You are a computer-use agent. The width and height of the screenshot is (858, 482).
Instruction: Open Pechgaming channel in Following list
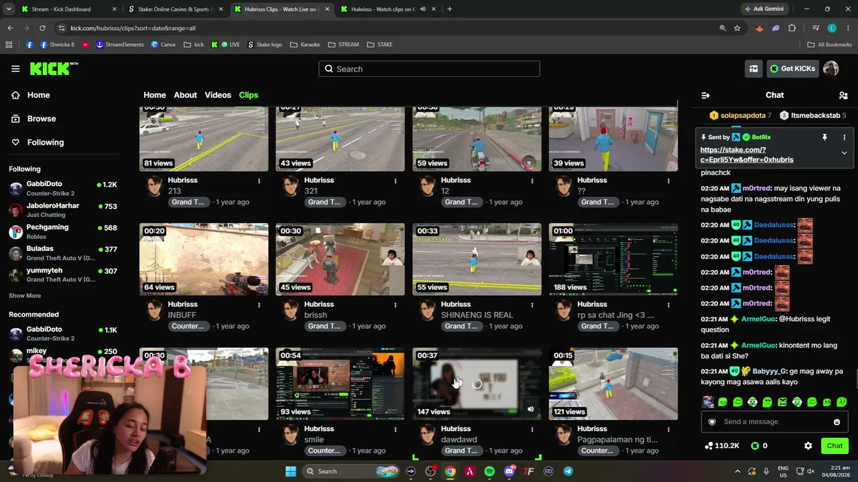pyautogui.click(x=63, y=232)
